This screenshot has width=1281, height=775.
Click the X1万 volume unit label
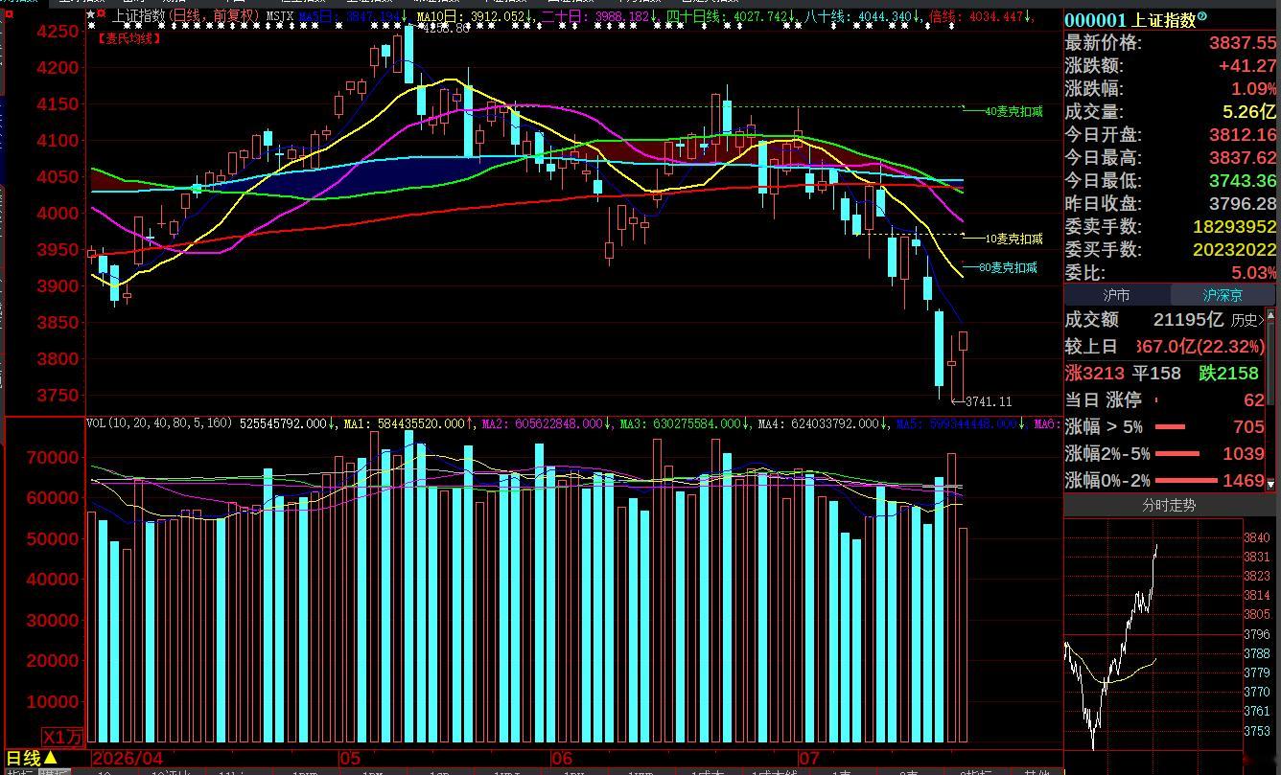(x=64, y=737)
